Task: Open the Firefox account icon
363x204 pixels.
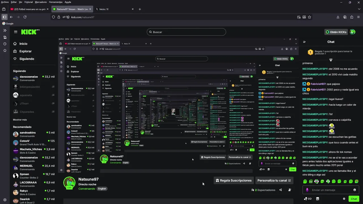Action: coord(345,17)
